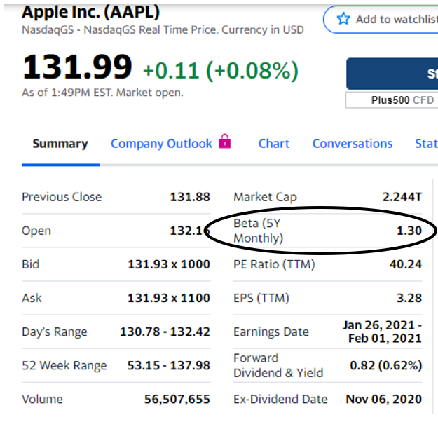This screenshot has height=422, width=438.
Task: Go to the Conversations tab
Action: [x=353, y=144]
